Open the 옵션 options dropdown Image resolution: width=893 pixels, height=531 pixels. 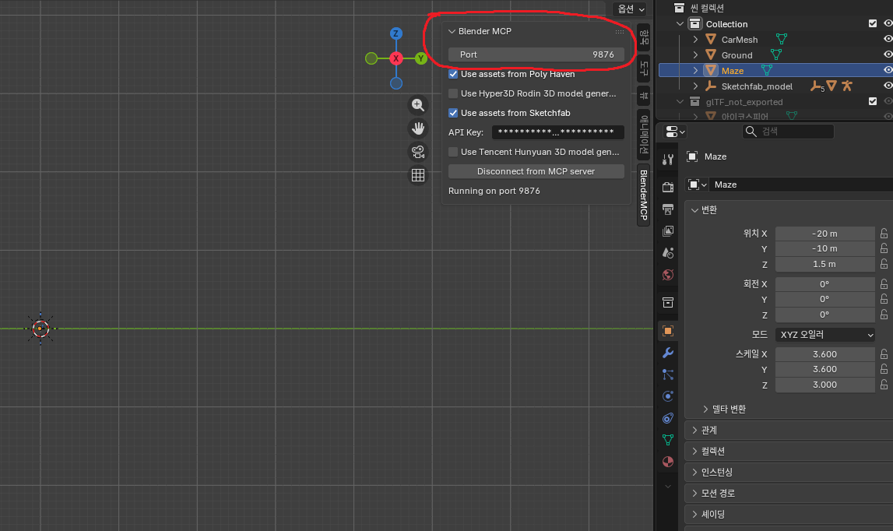[631, 9]
